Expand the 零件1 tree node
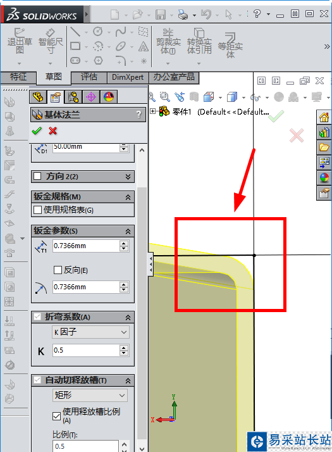Viewport: 332px width, 452px height. coord(153,111)
